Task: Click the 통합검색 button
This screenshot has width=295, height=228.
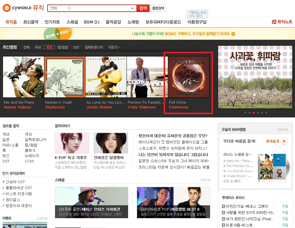Action: [x=158, y=8]
